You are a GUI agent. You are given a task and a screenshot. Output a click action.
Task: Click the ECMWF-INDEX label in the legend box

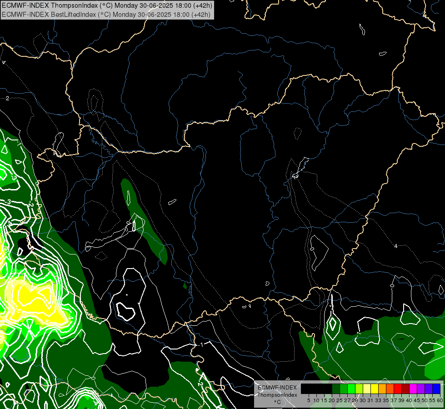[277, 388]
